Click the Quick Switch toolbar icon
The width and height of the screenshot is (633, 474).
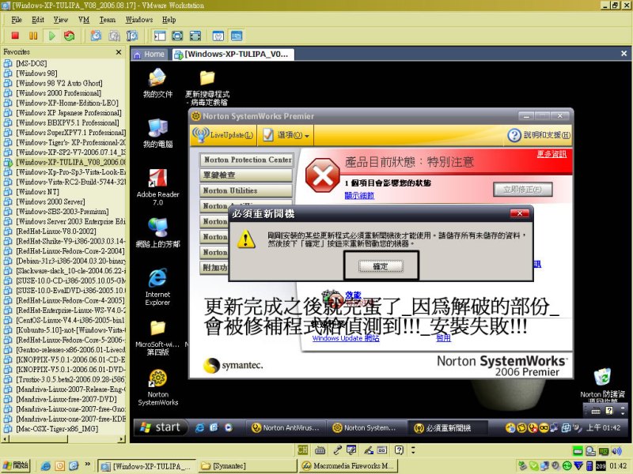[x=195, y=36]
